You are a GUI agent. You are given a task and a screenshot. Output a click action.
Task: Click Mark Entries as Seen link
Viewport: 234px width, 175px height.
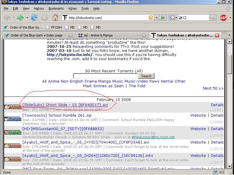(x=103, y=86)
